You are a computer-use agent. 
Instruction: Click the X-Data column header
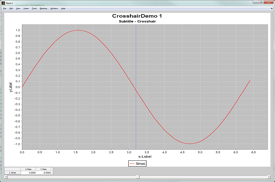point(28,169)
